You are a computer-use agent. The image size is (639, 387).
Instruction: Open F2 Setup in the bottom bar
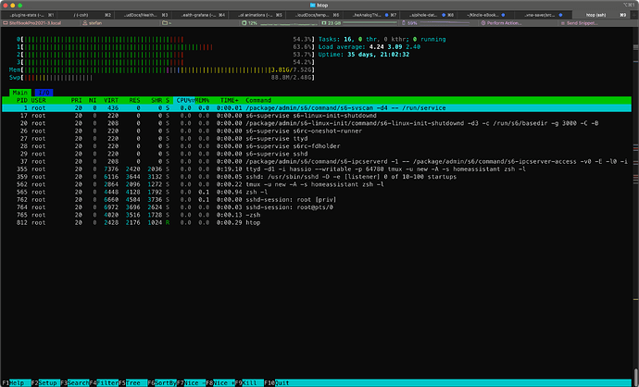pos(44,382)
